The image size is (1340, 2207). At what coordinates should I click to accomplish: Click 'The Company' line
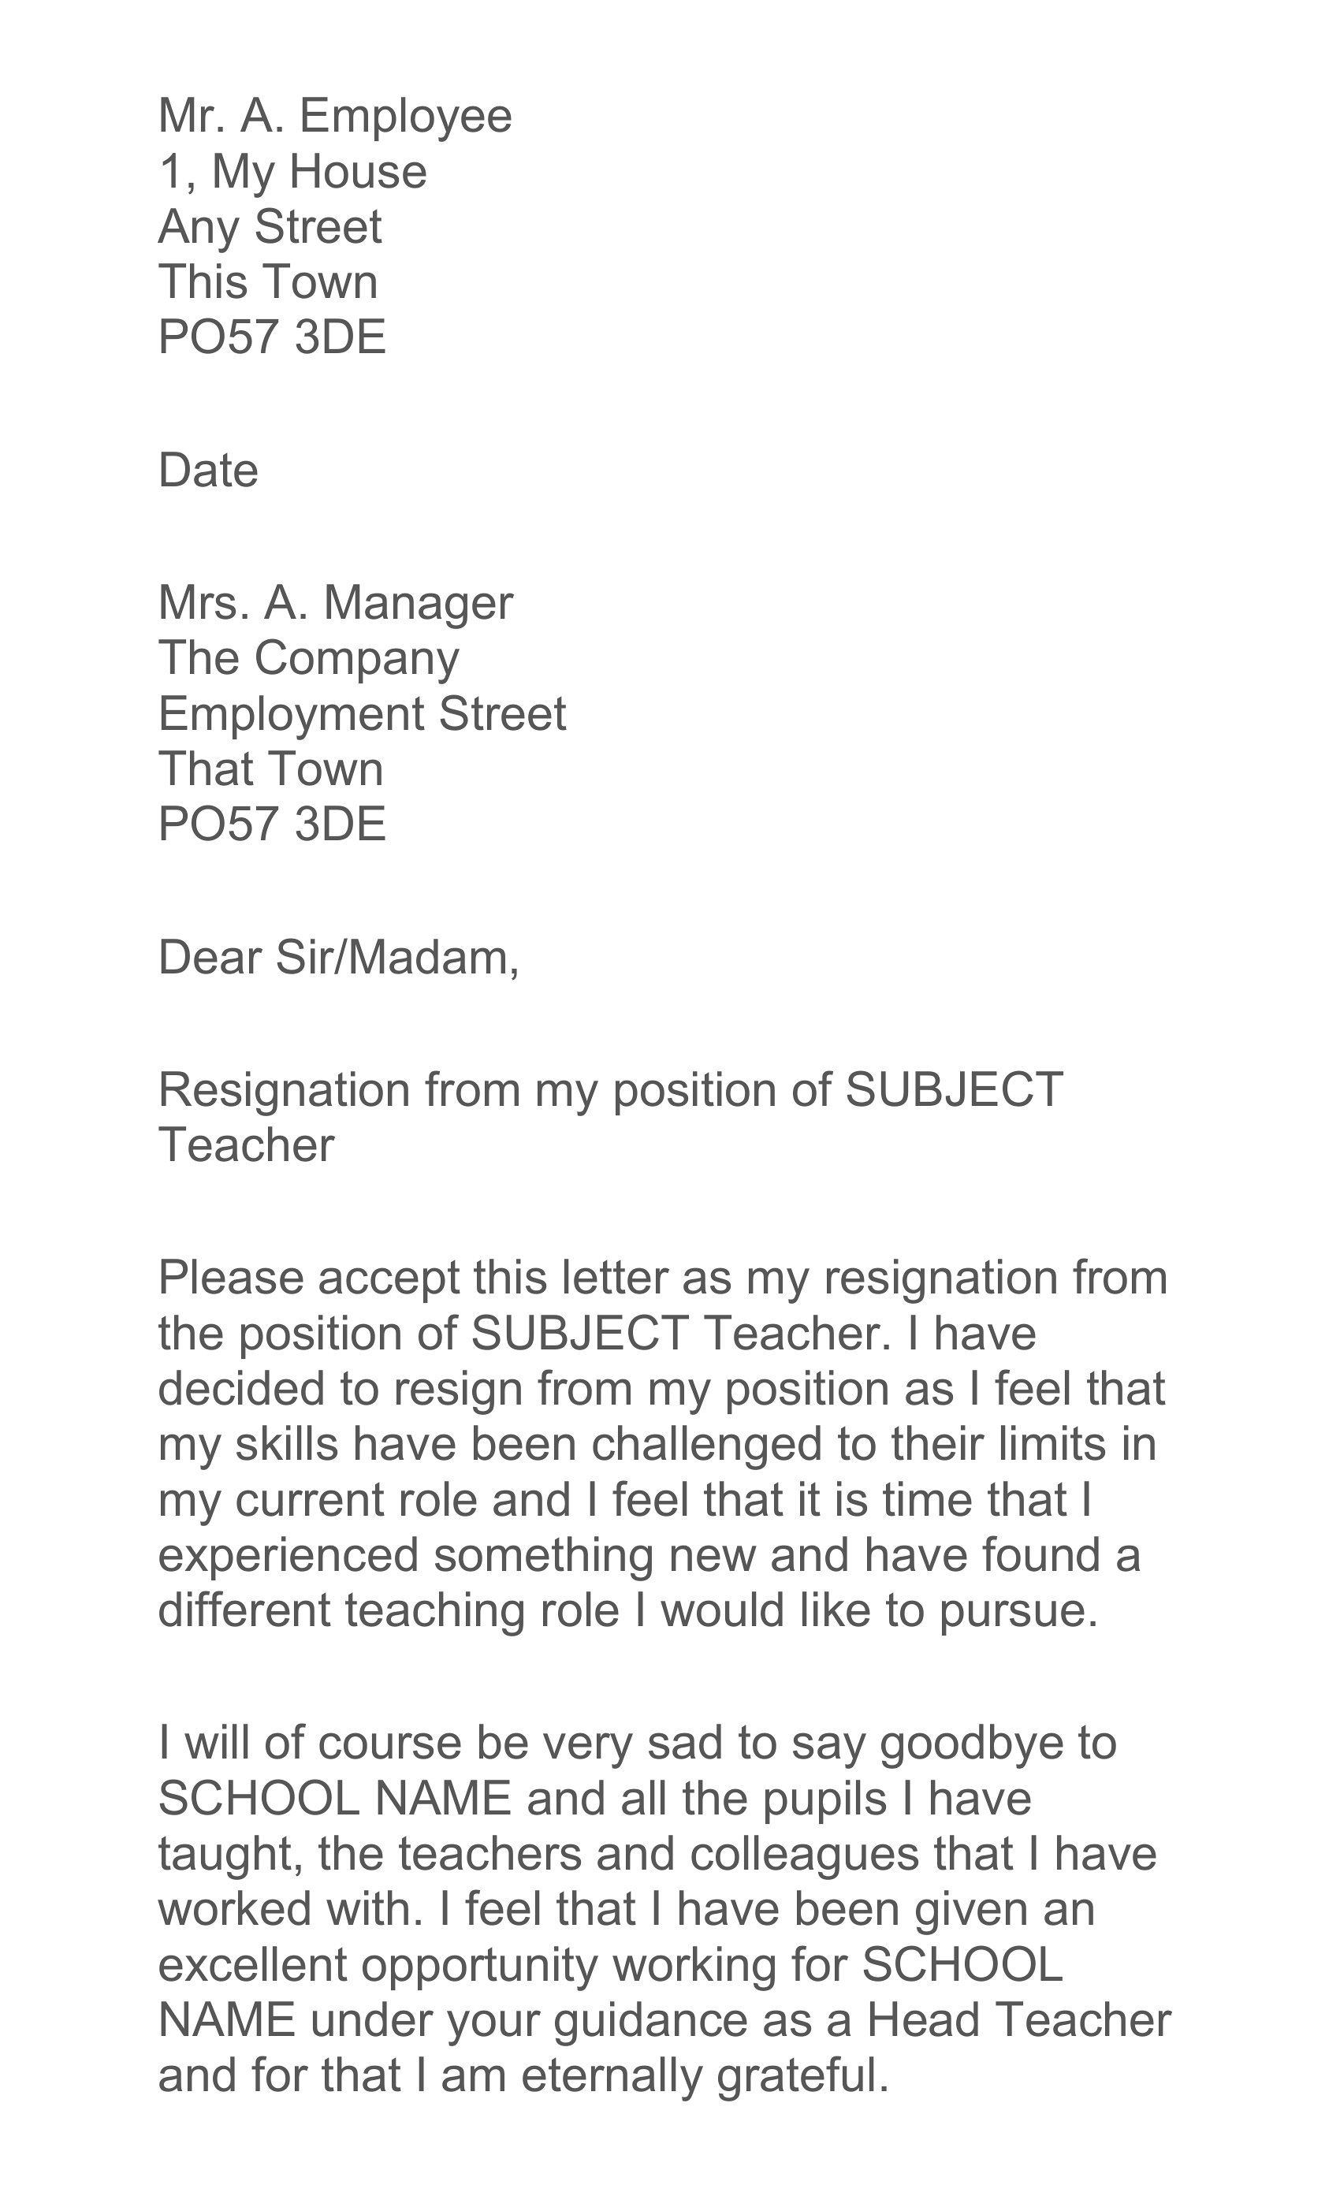point(309,659)
